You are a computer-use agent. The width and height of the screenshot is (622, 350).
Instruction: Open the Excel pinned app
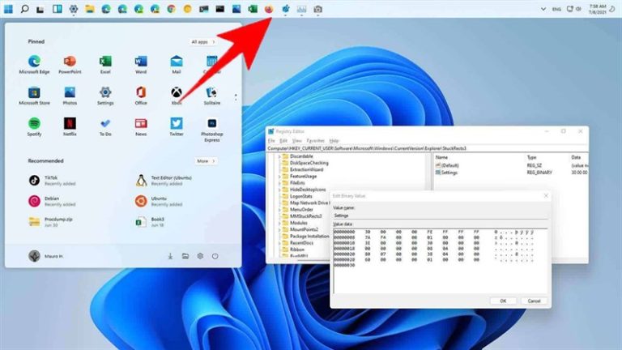click(x=105, y=62)
